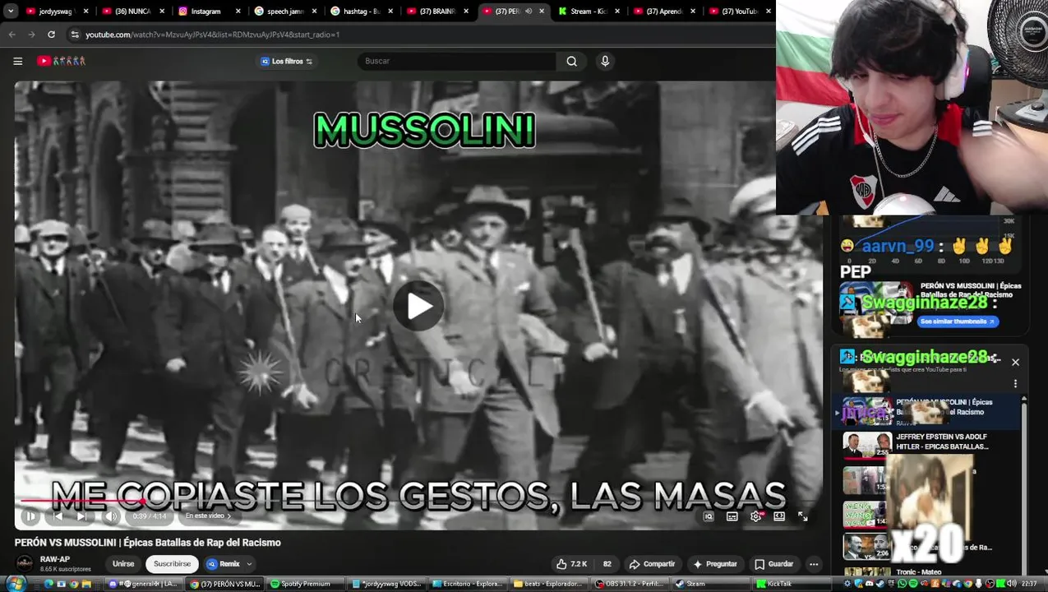Start voice search with microphone icon

point(605,61)
